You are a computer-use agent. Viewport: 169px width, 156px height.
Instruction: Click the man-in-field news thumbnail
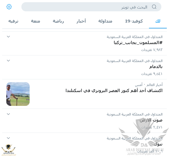click(18, 94)
